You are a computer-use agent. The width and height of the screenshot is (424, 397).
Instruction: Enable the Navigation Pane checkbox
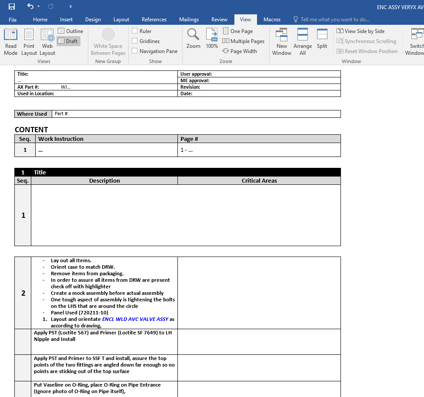click(x=134, y=51)
